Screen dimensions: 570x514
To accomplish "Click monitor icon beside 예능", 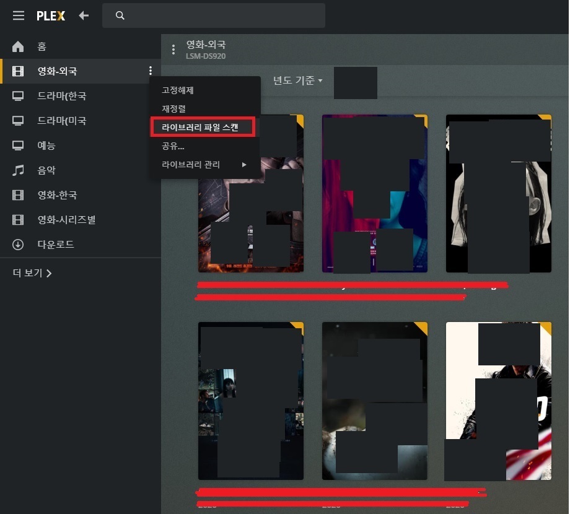I will tap(18, 146).
